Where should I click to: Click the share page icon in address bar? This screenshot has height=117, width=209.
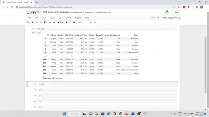click(x=174, y=7)
